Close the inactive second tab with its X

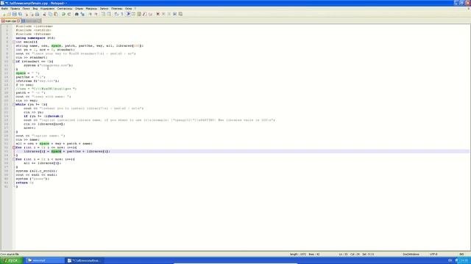coord(39,21)
